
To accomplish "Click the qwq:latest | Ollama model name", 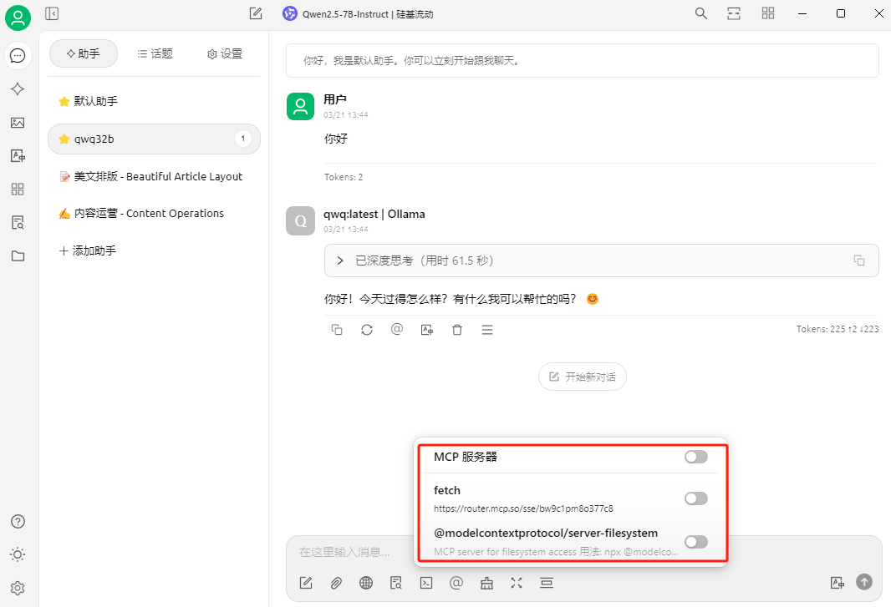I will coord(374,214).
